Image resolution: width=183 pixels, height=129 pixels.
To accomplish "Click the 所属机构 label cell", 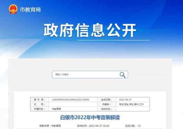I will (39, 109).
